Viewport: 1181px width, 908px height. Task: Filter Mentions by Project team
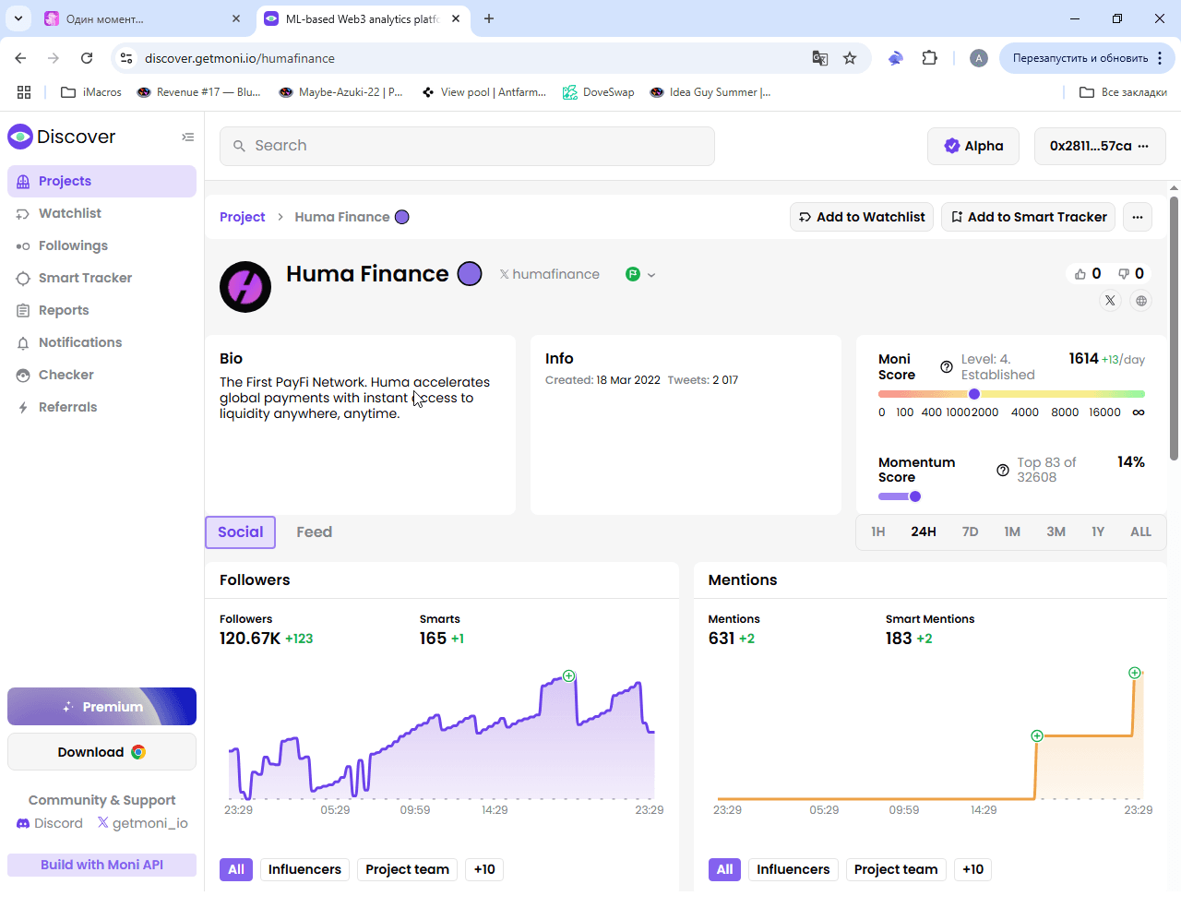pyautogui.click(x=896, y=869)
